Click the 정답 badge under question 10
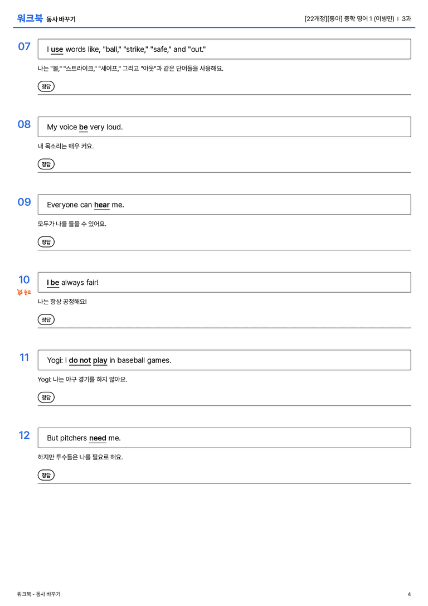428x606 pixels. pyautogui.click(x=46, y=319)
